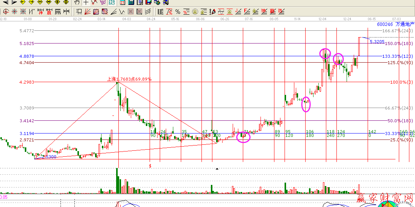Select the percent sign tool
This screenshot has width=415, height=207.
(177, 12)
